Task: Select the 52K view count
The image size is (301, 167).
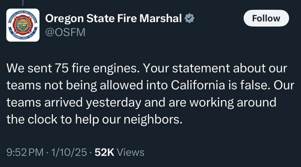Action: [x=104, y=152]
